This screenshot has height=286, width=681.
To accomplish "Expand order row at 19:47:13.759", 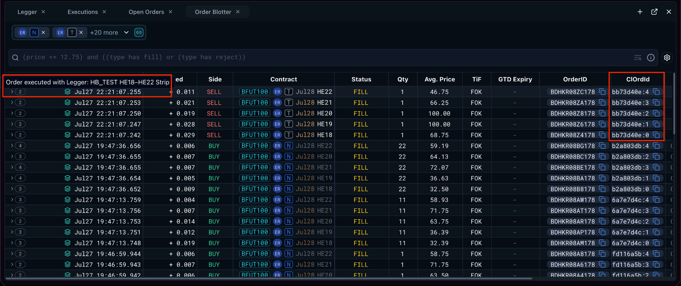I will (12, 200).
